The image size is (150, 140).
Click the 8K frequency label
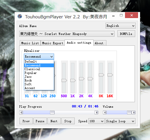coord(101,96)
